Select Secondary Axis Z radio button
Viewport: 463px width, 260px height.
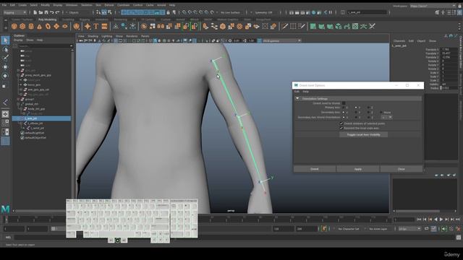tap(368, 113)
